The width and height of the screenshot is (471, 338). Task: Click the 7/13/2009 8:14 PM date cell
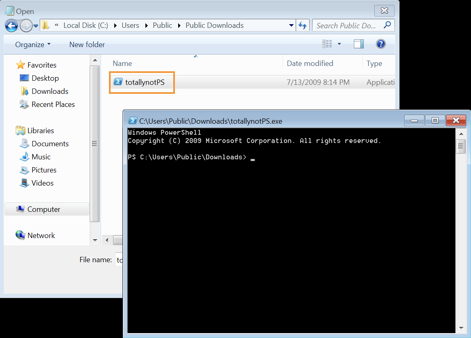(x=318, y=82)
